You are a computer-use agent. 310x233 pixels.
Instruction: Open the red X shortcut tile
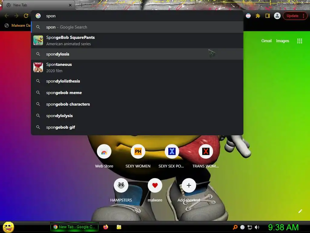[206, 151]
